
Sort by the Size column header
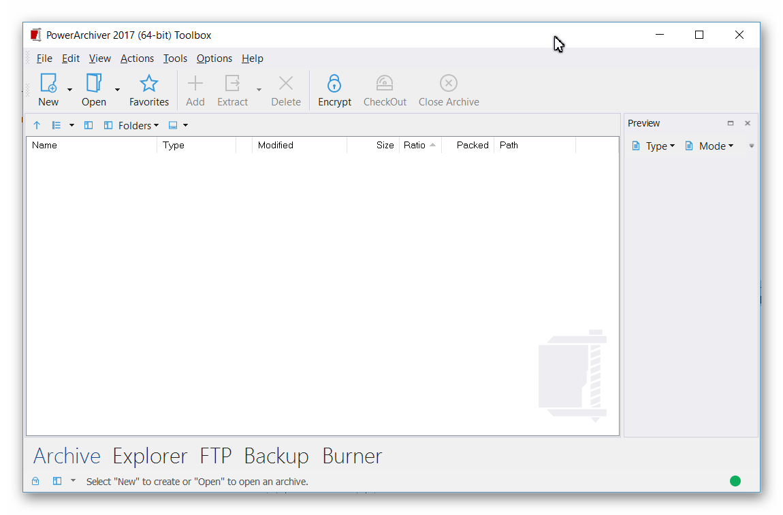(373, 145)
